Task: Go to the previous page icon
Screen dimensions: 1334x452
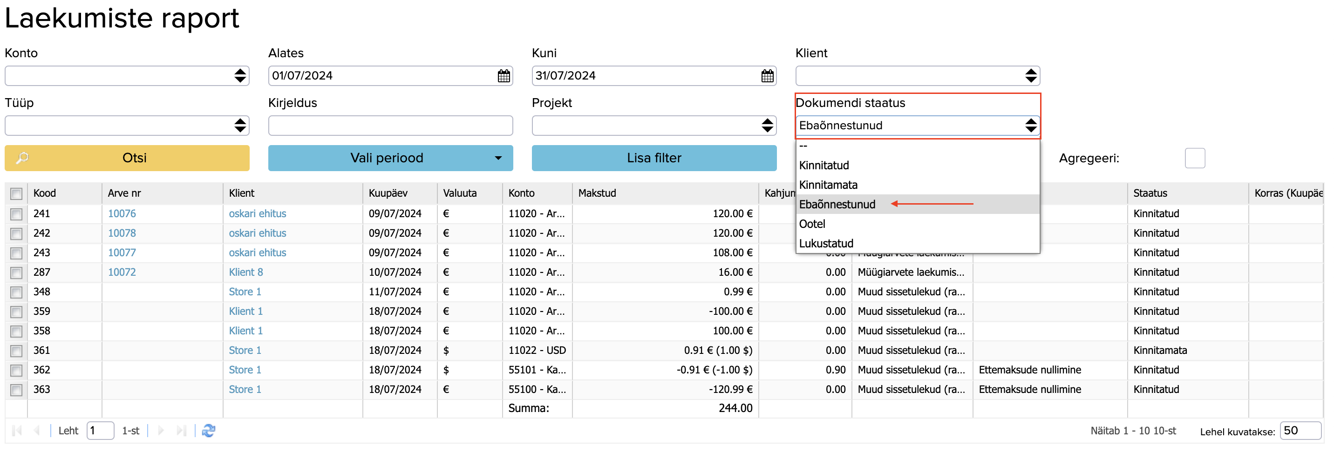Action: click(x=37, y=430)
